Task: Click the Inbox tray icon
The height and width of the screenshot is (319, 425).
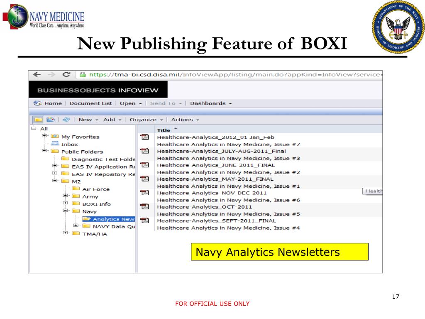Action: tap(55, 143)
